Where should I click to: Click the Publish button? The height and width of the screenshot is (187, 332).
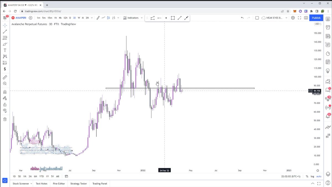tap(316, 18)
